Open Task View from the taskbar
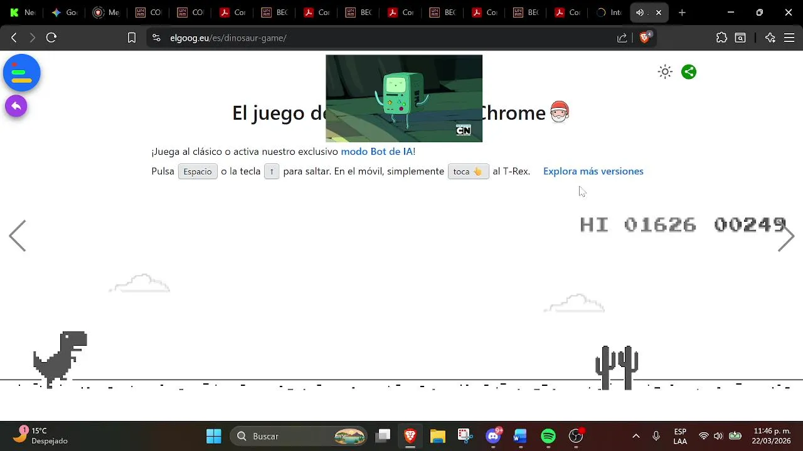This screenshot has height=451, width=803. tap(383, 436)
